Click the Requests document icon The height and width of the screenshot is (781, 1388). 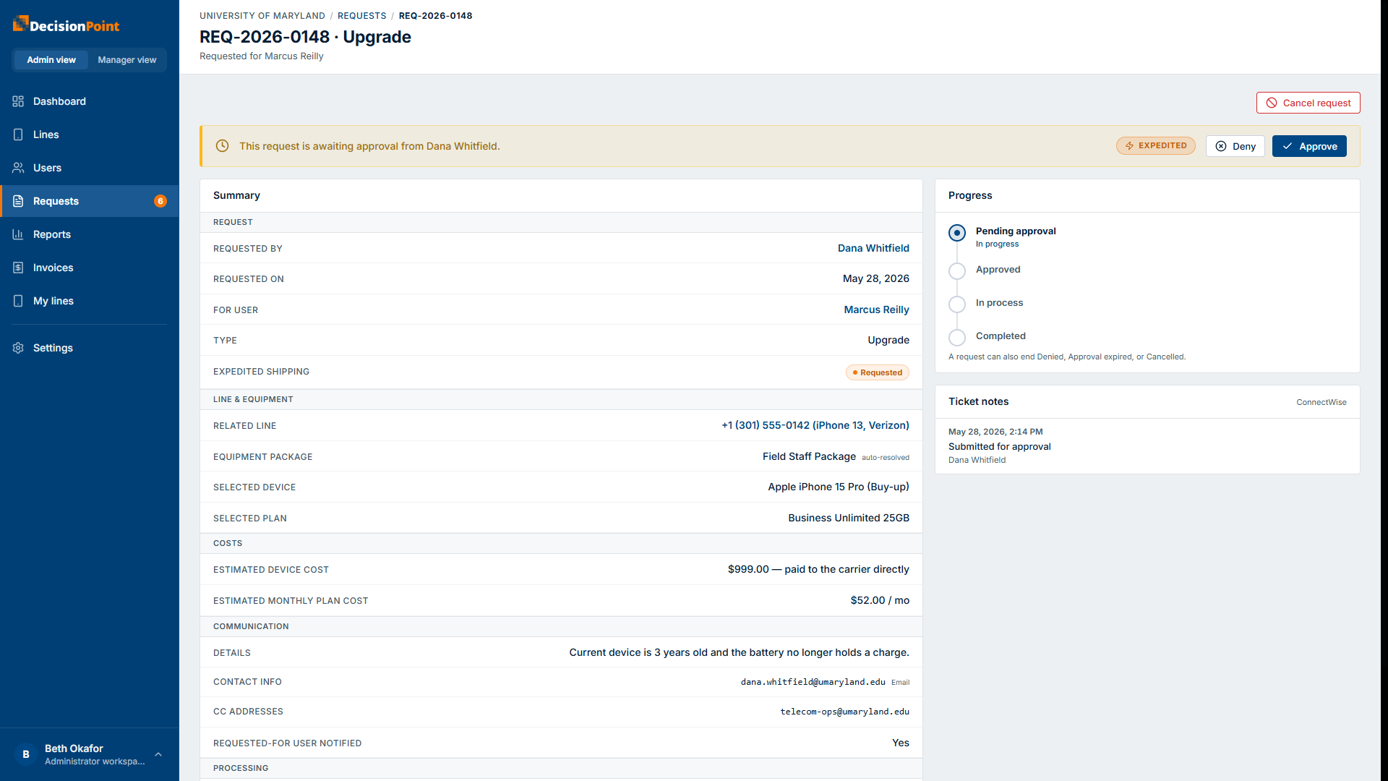click(x=18, y=201)
